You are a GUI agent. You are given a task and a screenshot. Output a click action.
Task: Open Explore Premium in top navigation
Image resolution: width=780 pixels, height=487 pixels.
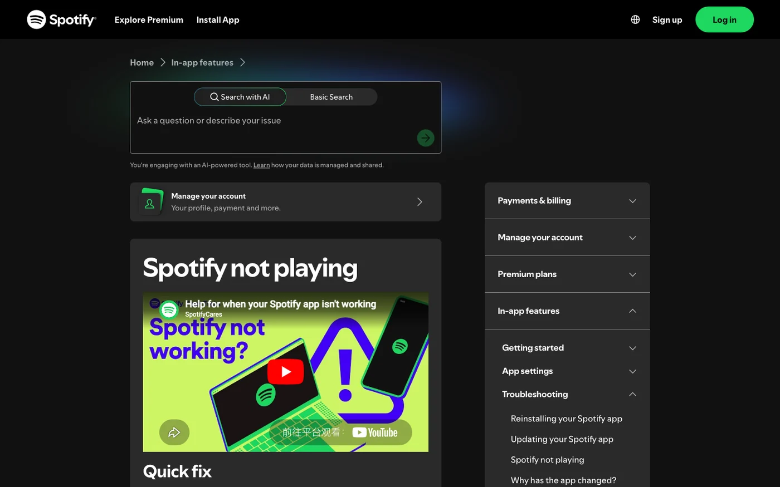point(149,19)
